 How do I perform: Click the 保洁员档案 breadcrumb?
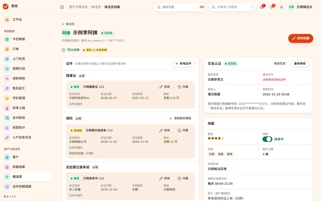click(112, 7)
